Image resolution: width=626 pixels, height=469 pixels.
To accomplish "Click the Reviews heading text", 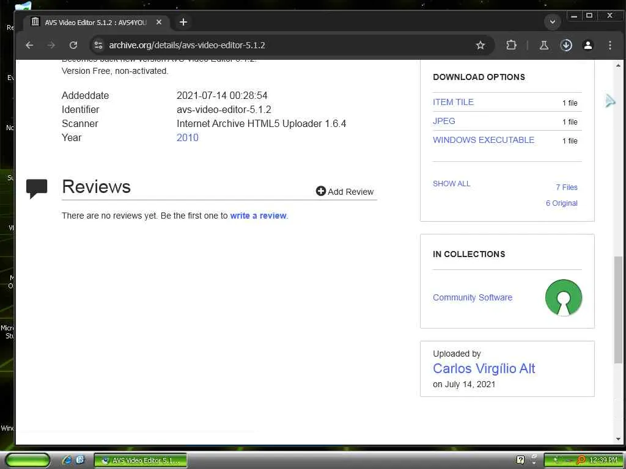I will tap(96, 187).
